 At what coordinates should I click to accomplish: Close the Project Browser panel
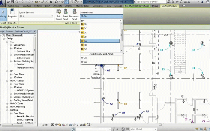pyautogui.click(x=35, y=31)
